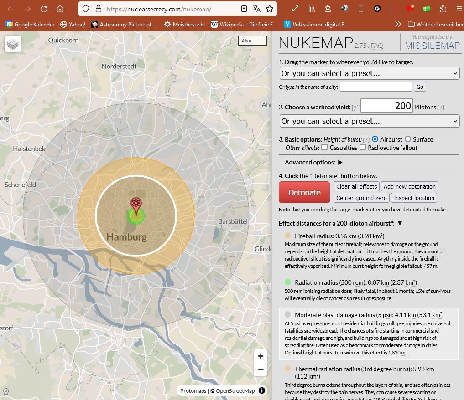Click Inspect location

coord(414,198)
